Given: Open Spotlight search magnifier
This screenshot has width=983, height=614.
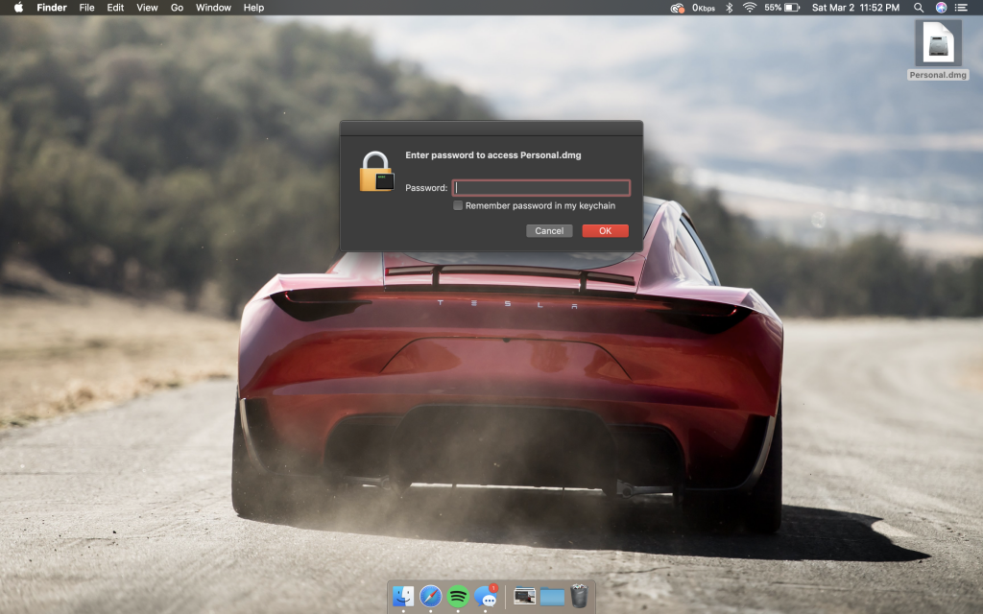Looking at the screenshot, I should [x=919, y=8].
